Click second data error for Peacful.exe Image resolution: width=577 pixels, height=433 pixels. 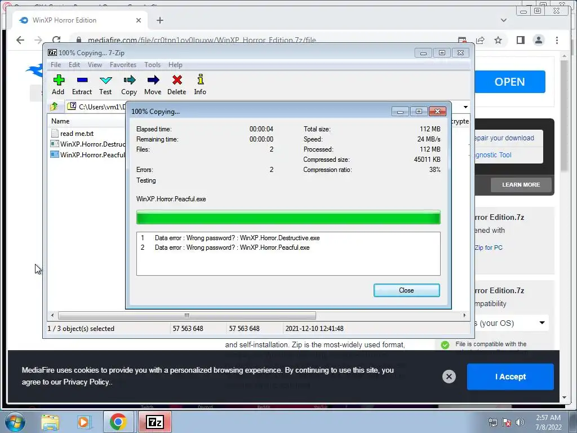225,248
